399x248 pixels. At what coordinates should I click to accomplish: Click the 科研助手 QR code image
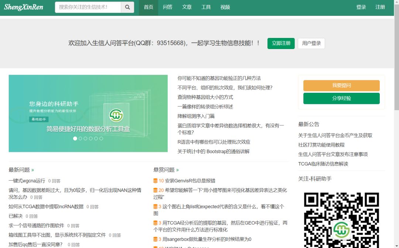tap(341, 220)
